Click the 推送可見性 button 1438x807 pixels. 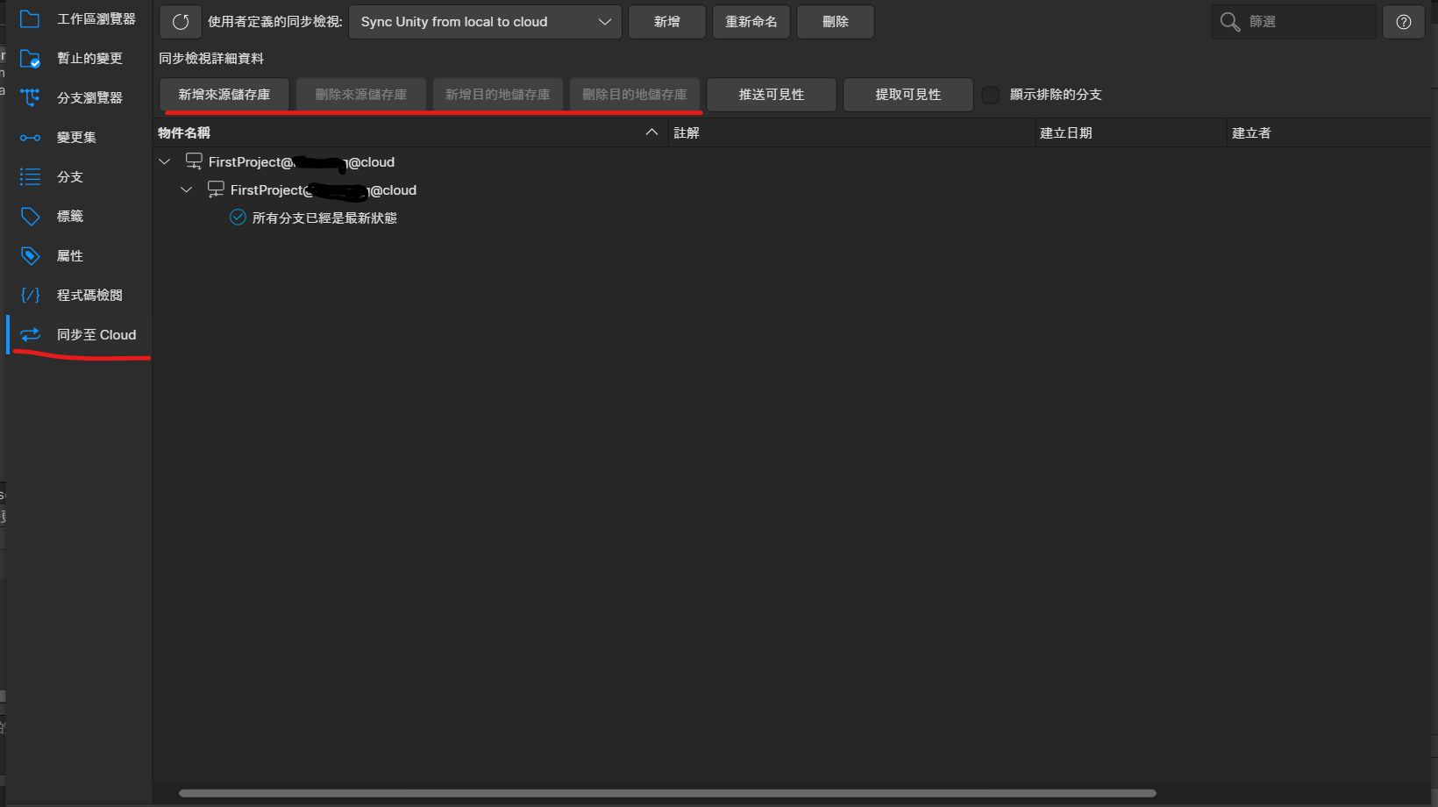click(x=770, y=94)
